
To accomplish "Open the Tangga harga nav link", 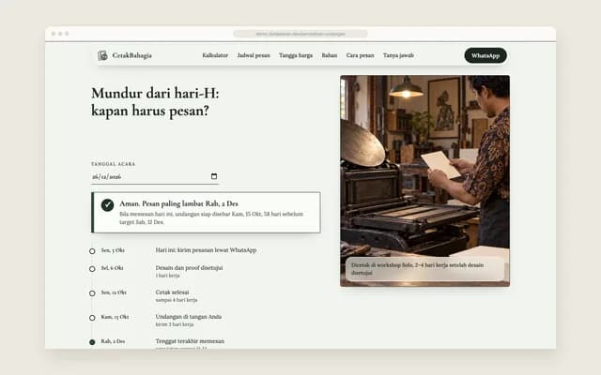I will [296, 55].
